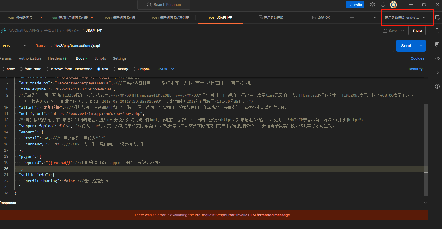Select the raw body option
Image resolution: width=442 pixels, height=229 pixels.
coord(99,69)
